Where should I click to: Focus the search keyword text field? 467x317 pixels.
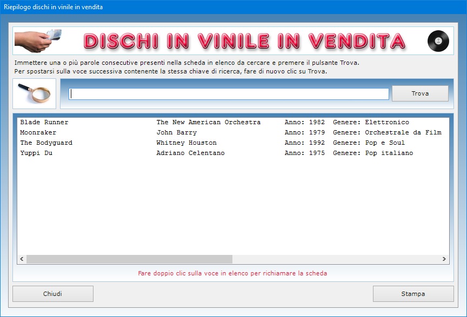[229, 94]
